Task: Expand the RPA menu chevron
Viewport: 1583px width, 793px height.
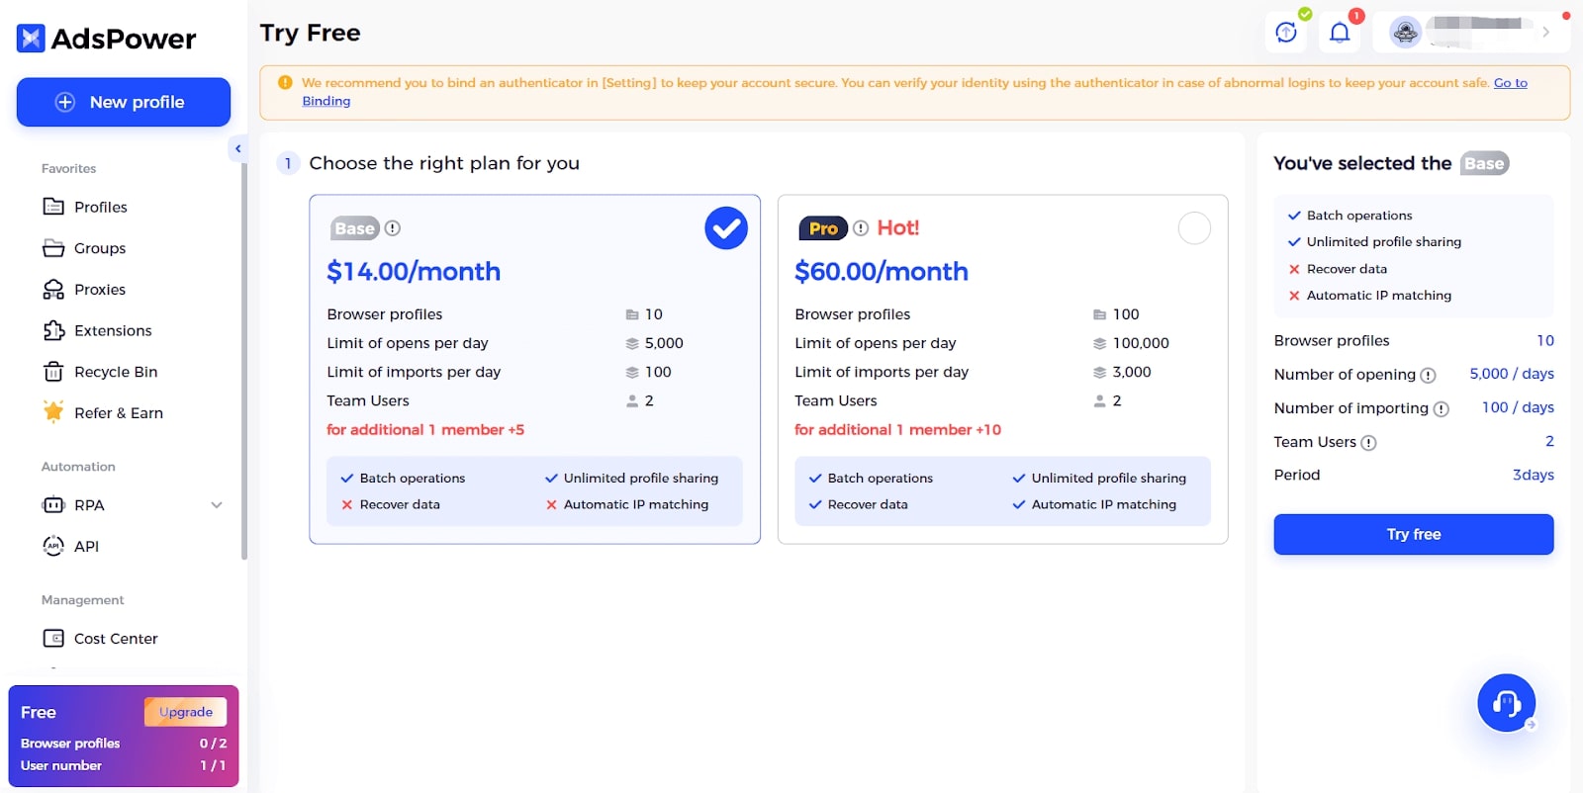Action: coord(217,505)
